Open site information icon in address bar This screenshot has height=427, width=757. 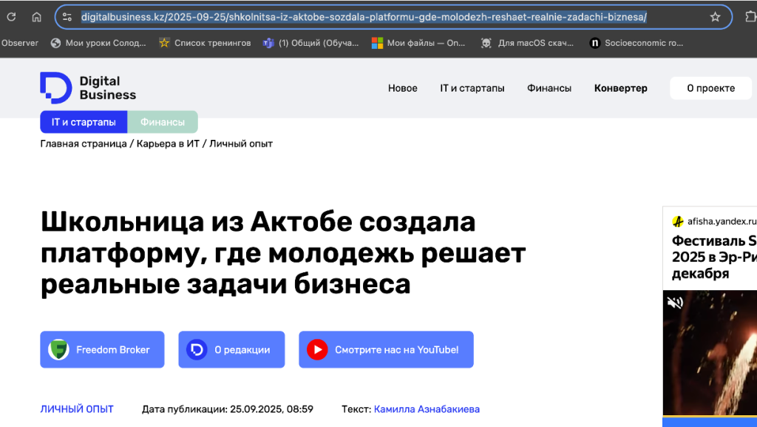click(67, 17)
